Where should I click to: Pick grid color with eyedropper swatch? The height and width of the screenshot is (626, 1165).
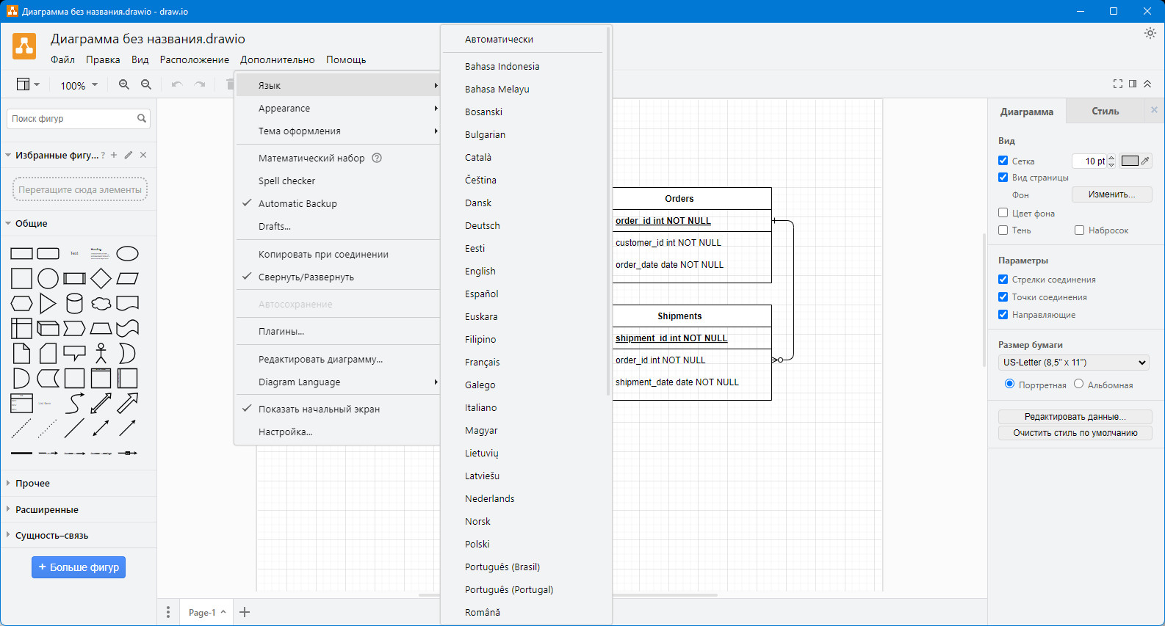(x=1136, y=161)
